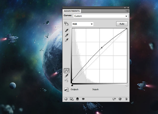
Task: Select the Adjustments tab
Action: [x=72, y=11]
